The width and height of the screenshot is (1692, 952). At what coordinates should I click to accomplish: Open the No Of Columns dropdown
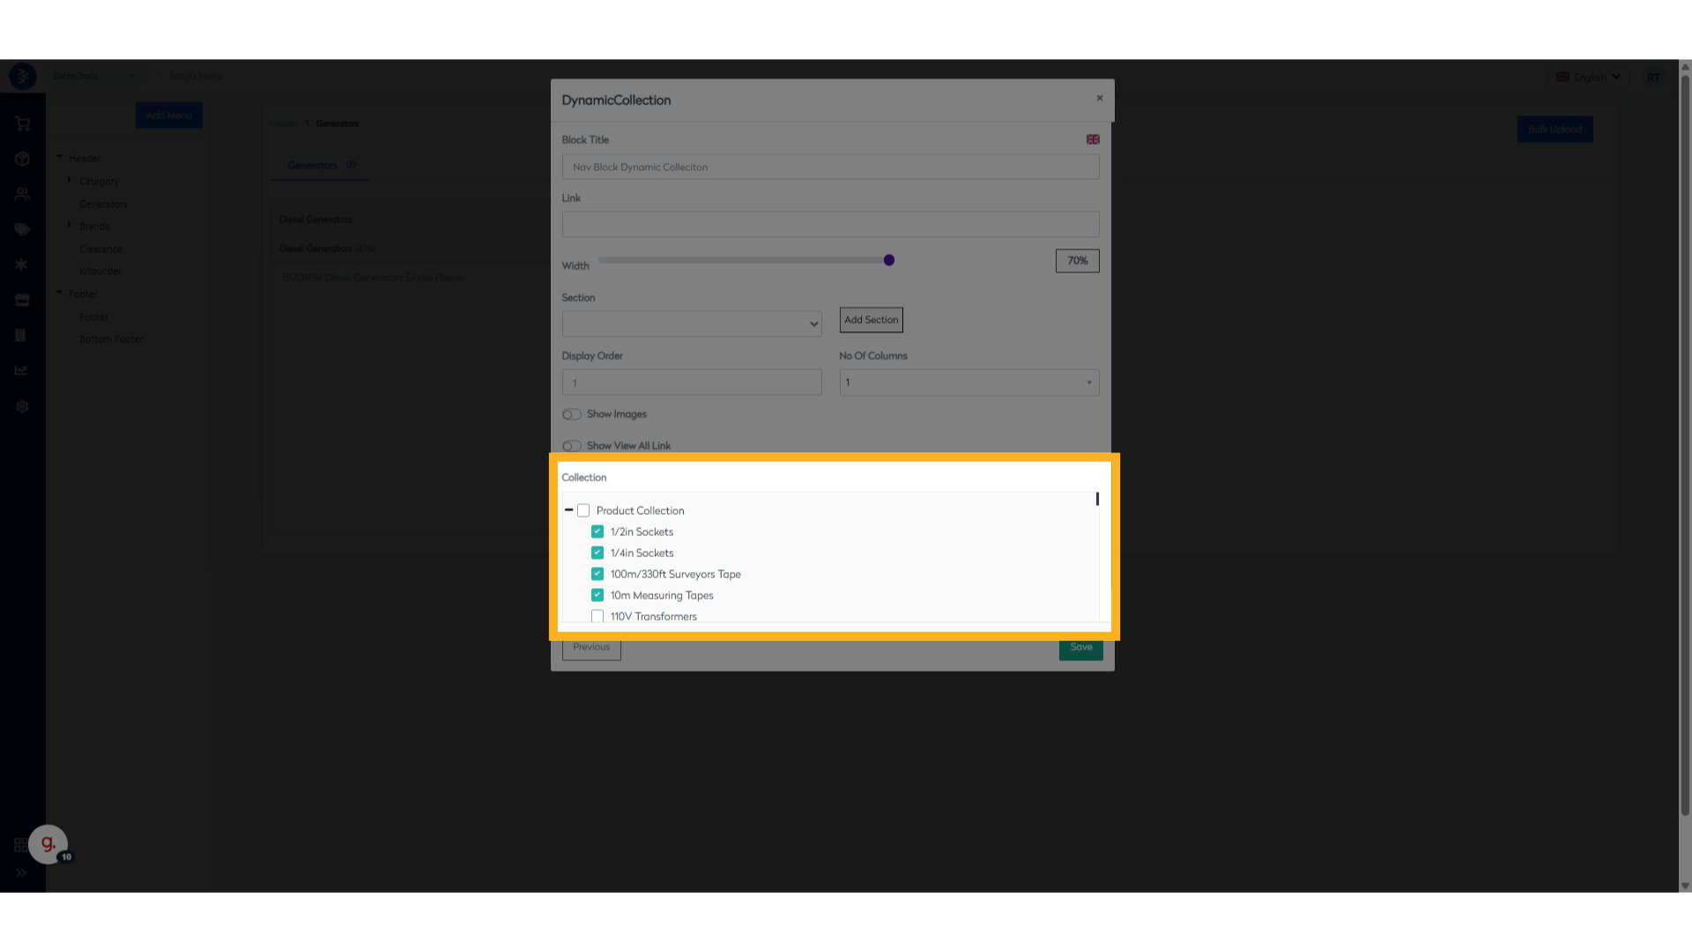pyautogui.click(x=968, y=383)
